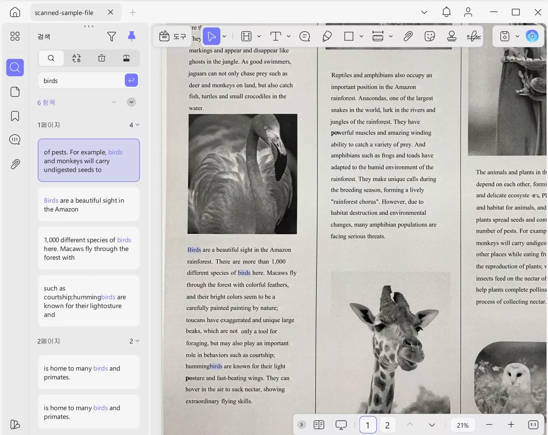The height and width of the screenshot is (435, 548).
Task: Select the text highlight tool
Action: pos(247,36)
